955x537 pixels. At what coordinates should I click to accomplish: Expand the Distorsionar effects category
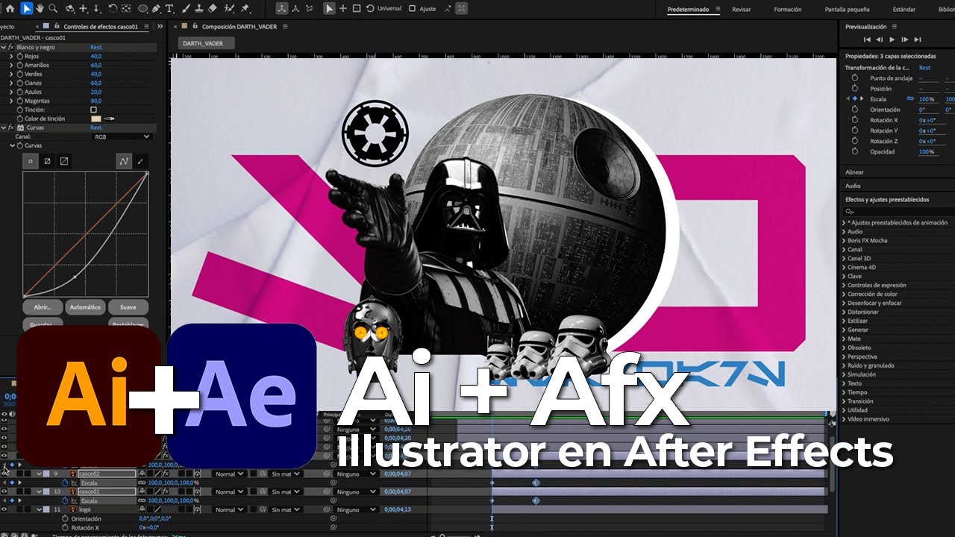(844, 312)
